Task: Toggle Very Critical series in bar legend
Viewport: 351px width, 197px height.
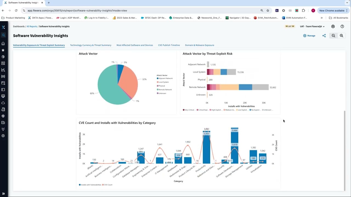Action: coord(189,110)
